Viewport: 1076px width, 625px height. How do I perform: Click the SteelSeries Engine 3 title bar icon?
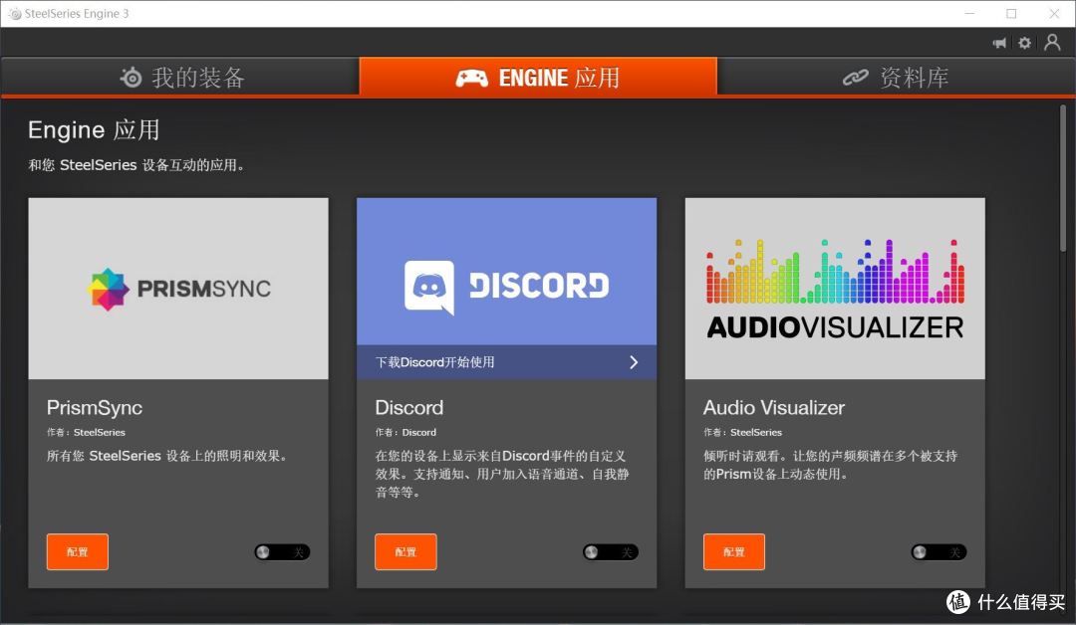[14, 14]
